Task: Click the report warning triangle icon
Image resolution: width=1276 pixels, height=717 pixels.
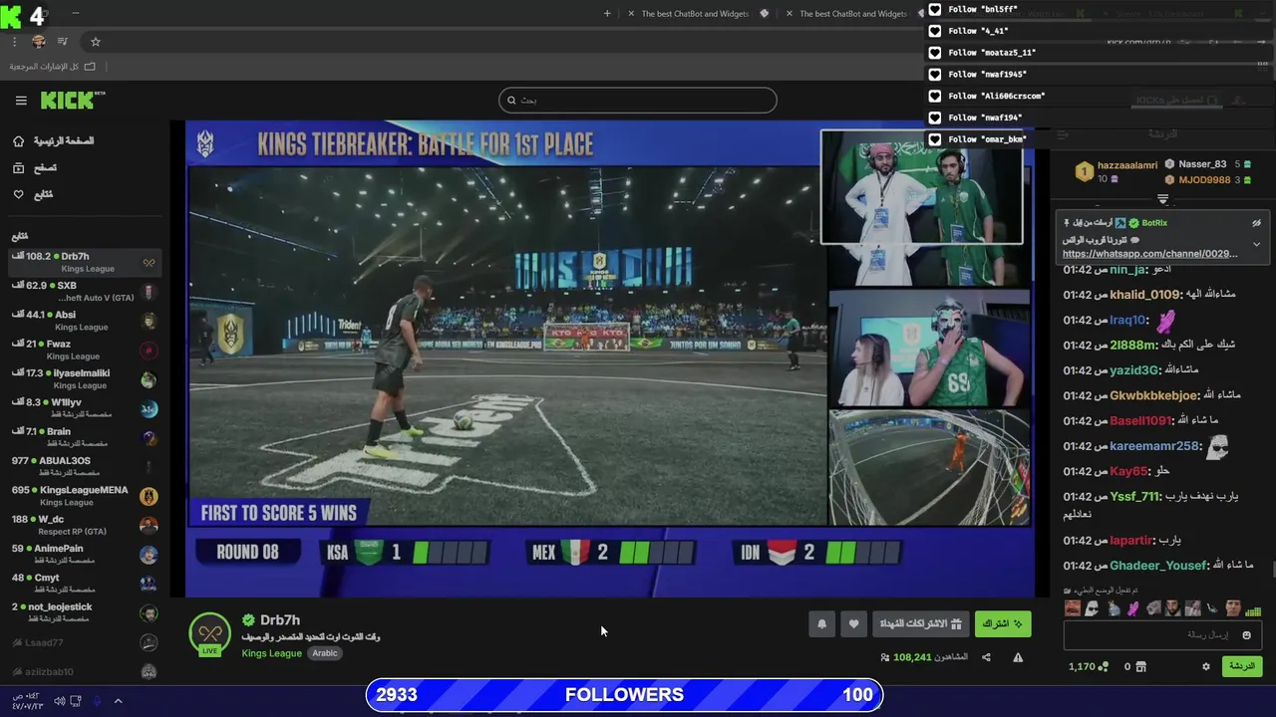Action: click(x=1018, y=657)
